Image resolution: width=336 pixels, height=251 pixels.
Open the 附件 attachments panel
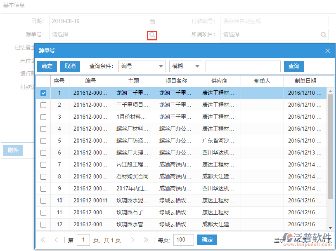click(14, 150)
